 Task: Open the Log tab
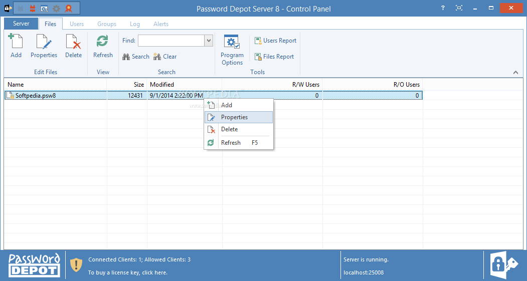click(135, 24)
